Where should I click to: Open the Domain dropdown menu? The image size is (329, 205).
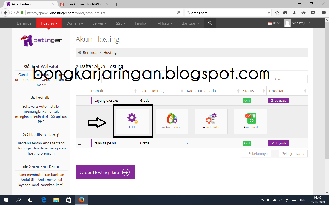pos(75,23)
